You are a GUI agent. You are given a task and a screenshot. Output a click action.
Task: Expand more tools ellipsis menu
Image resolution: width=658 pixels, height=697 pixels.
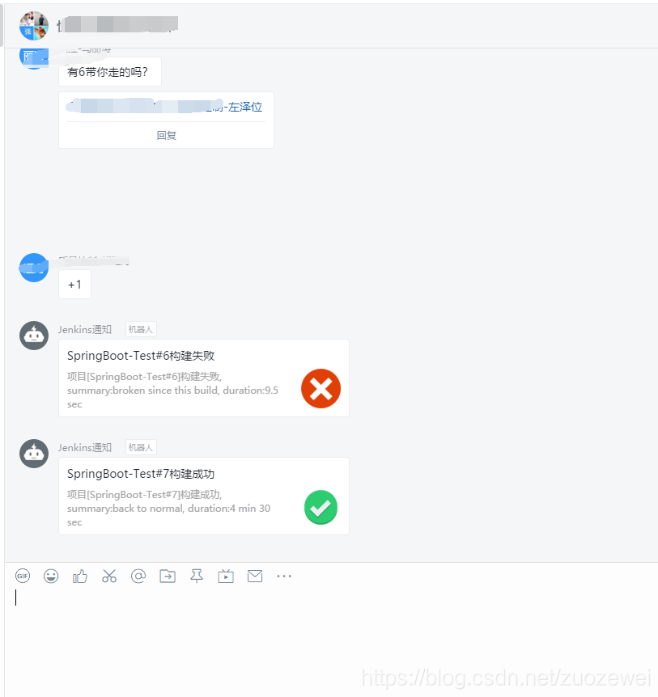pos(284,576)
